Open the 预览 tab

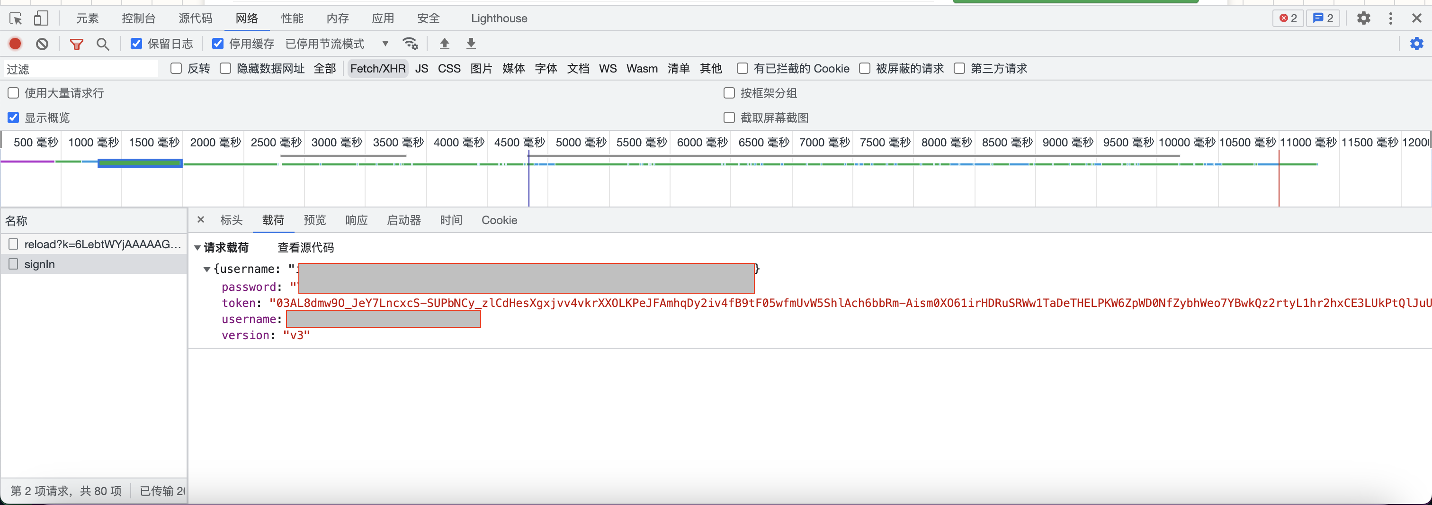[314, 220]
